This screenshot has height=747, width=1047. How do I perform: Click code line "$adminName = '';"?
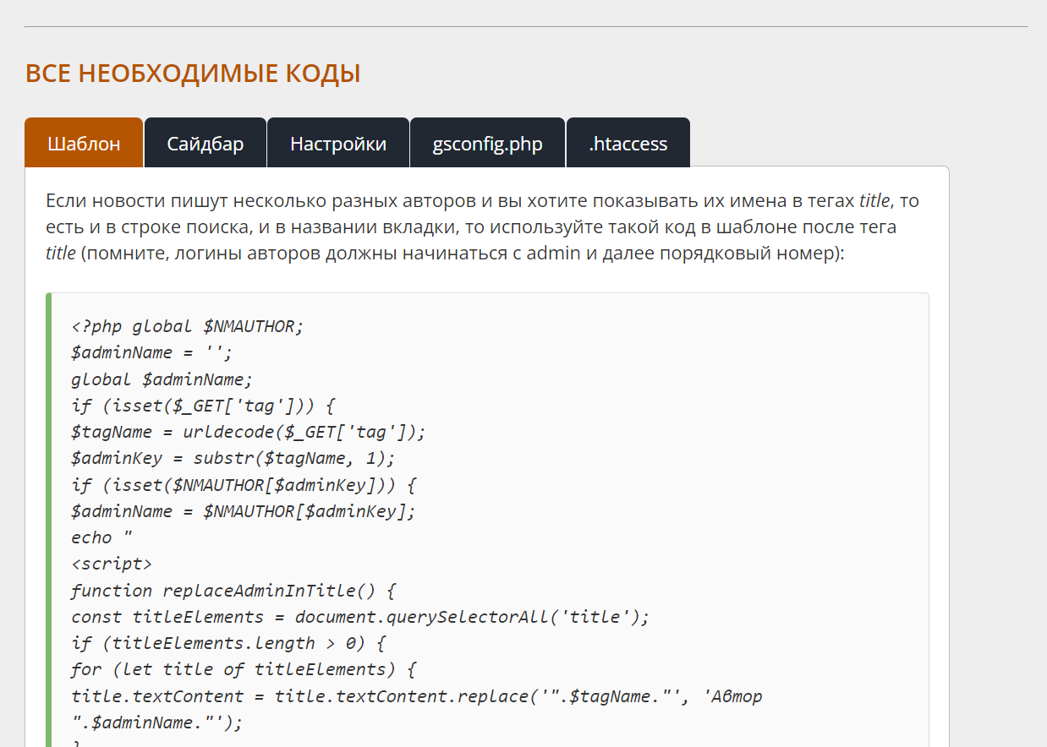click(x=151, y=353)
